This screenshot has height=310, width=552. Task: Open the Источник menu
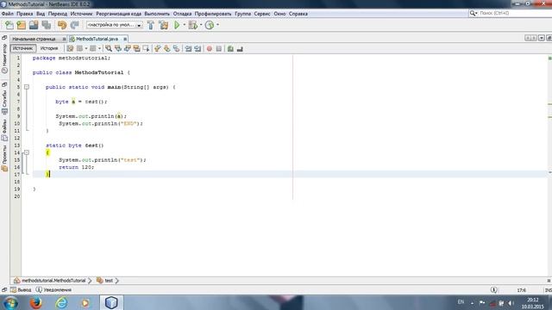coord(81,14)
